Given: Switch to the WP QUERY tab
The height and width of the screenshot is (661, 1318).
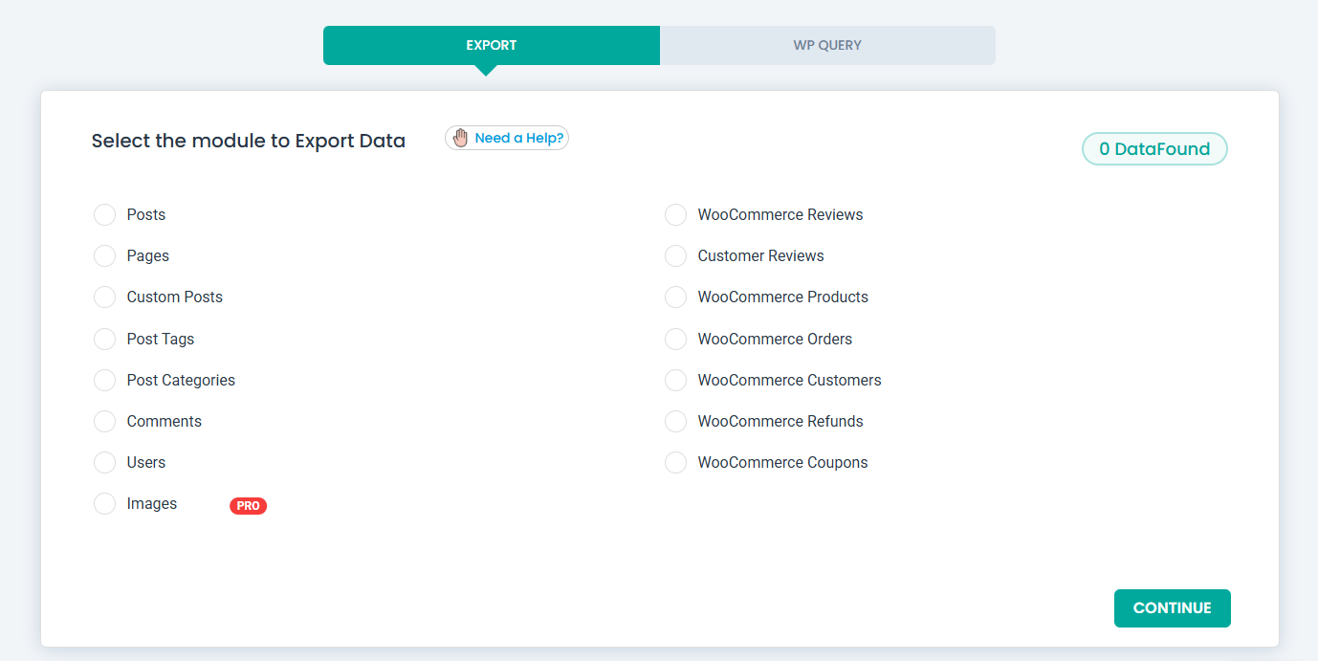Looking at the screenshot, I should (x=826, y=45).
